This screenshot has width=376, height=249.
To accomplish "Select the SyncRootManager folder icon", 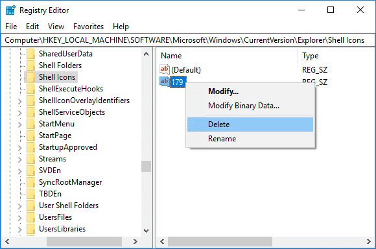I will click(30, 182).
